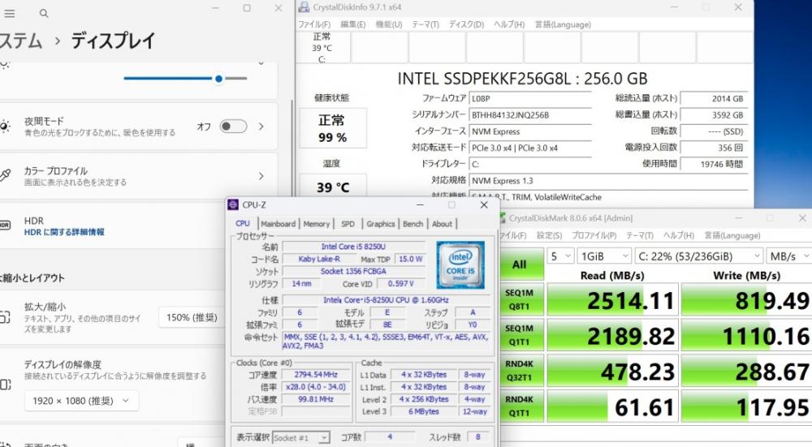
Task: Run the RND4K Q32T1 test button
Action: click(520, 371)
